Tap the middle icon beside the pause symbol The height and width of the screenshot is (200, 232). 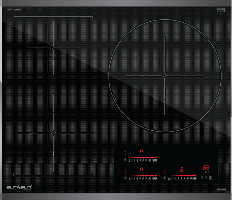[206, 178]
